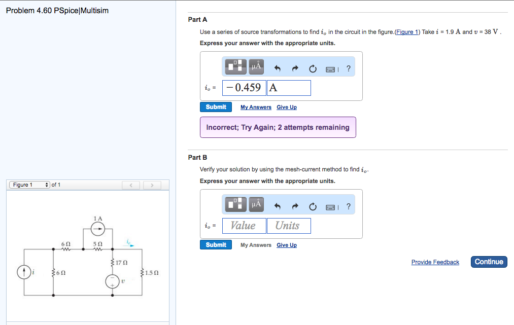Select the µÅ units icon in Part B toolbar

(x=256, y=204)
